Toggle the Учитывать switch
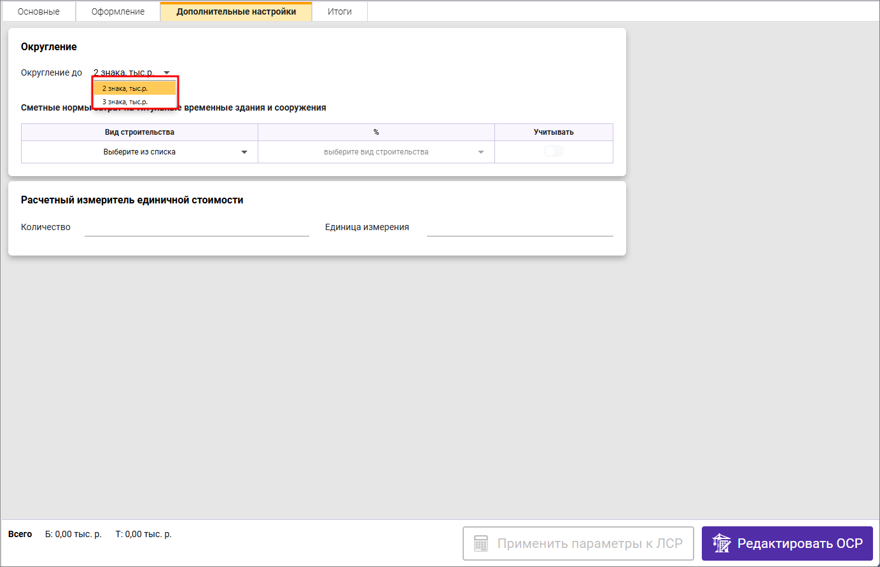Viewport: 880px width, 567px height. click(x=554, y=151)
